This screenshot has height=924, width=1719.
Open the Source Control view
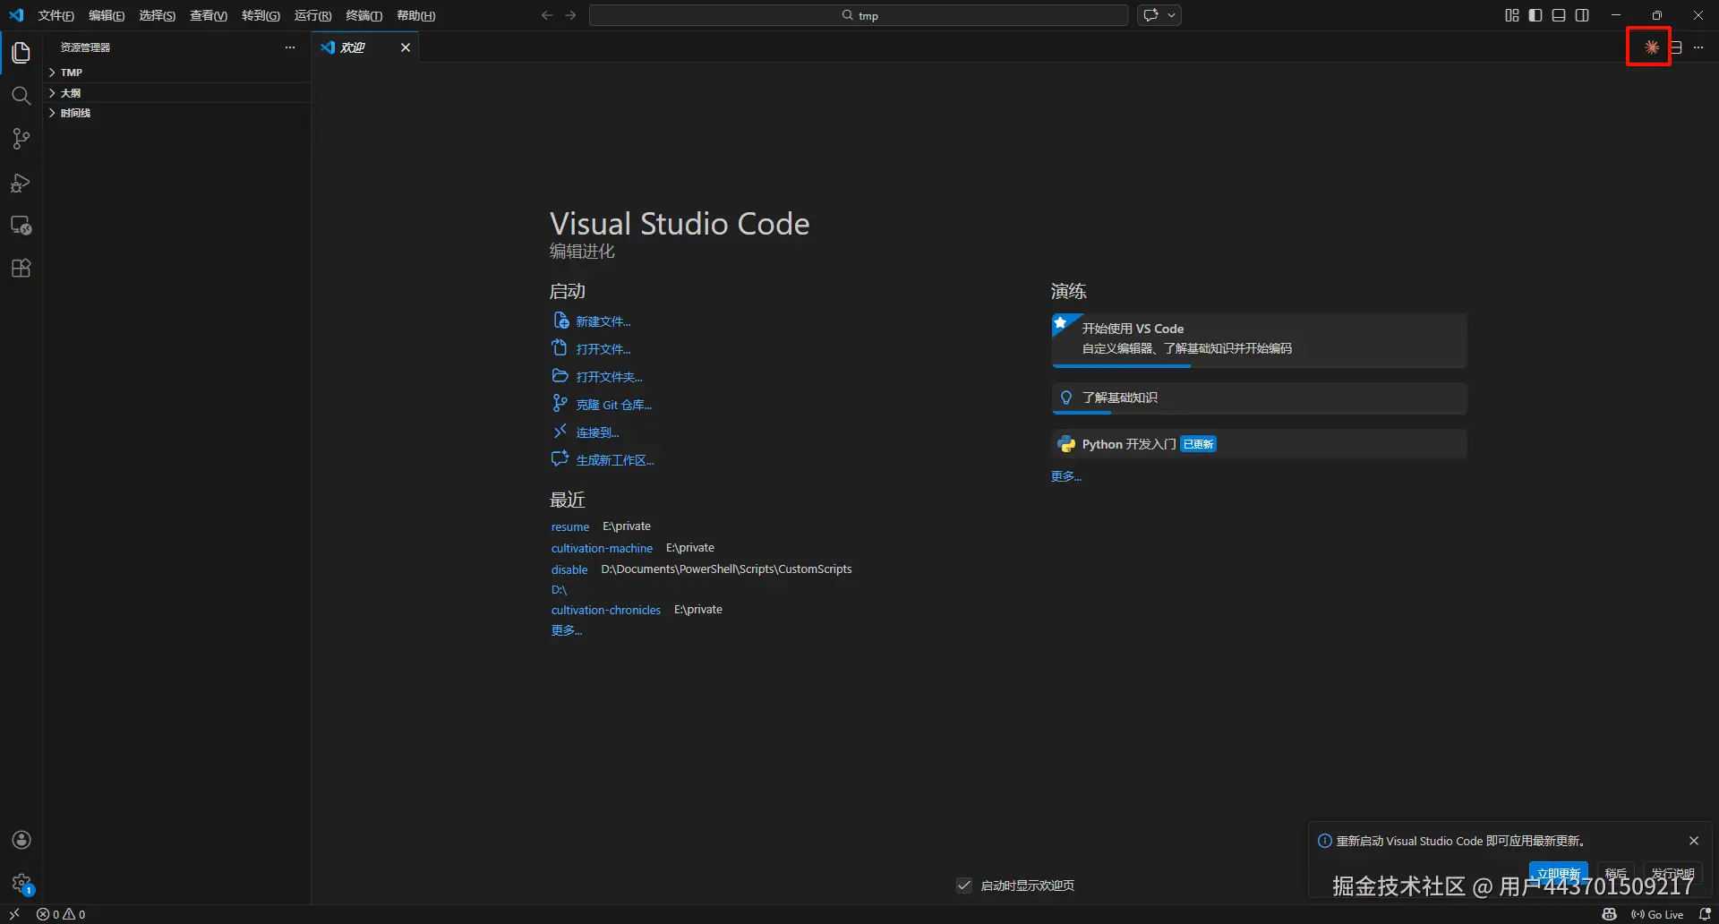click(x=21, y=139)
